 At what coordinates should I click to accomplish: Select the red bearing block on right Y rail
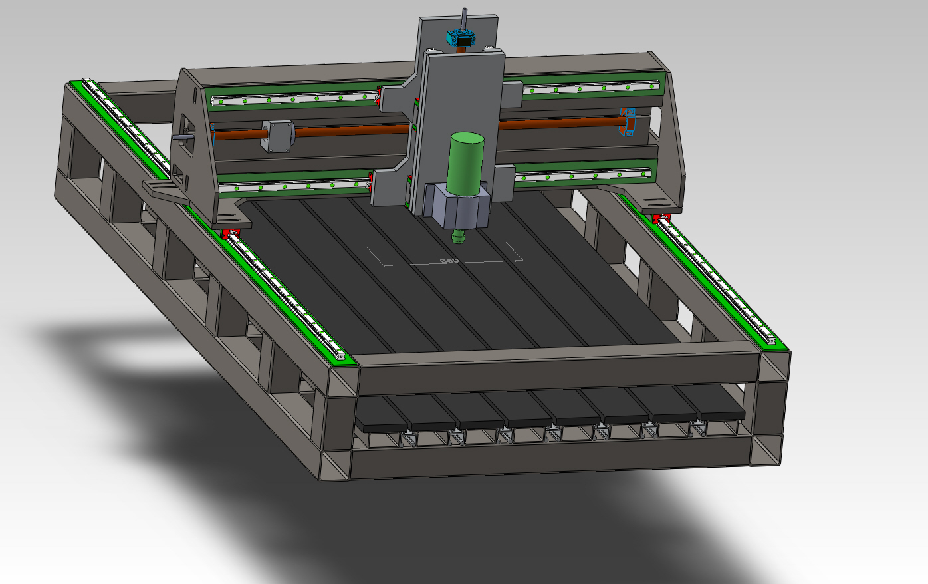pyautogui.click(x=661, y=219)
